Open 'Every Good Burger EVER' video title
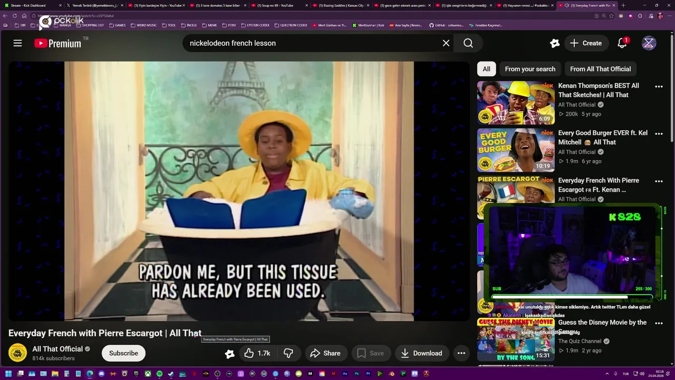 [603, 138]
